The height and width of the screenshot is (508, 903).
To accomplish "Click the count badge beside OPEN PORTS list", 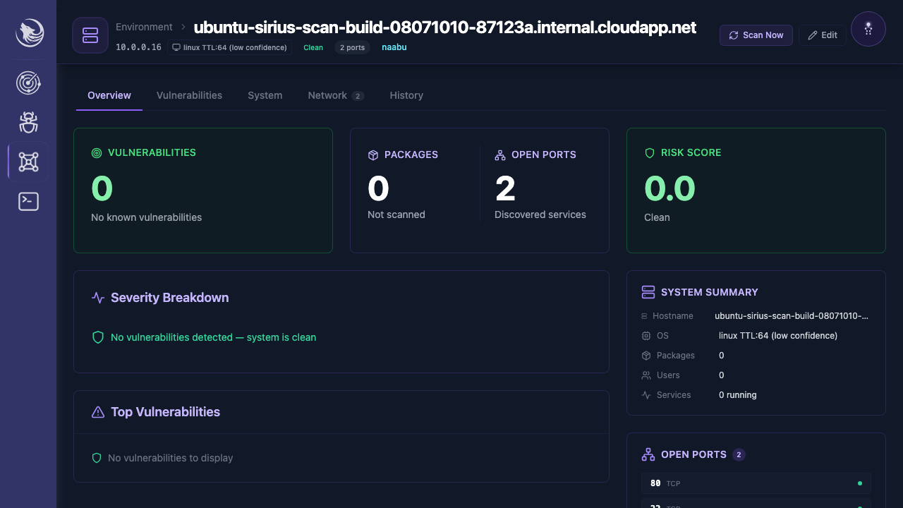I will (x=739, y=454).
